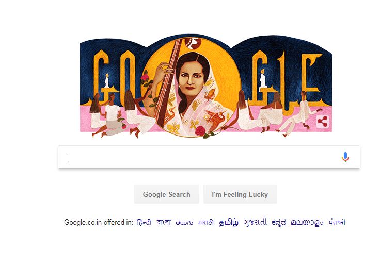
Task: Switch Google to Hindi (हिन्दी)
Action: pos(144,222)
